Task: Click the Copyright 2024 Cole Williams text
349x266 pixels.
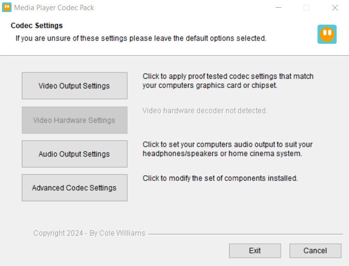Action: [x=89, y=233]
